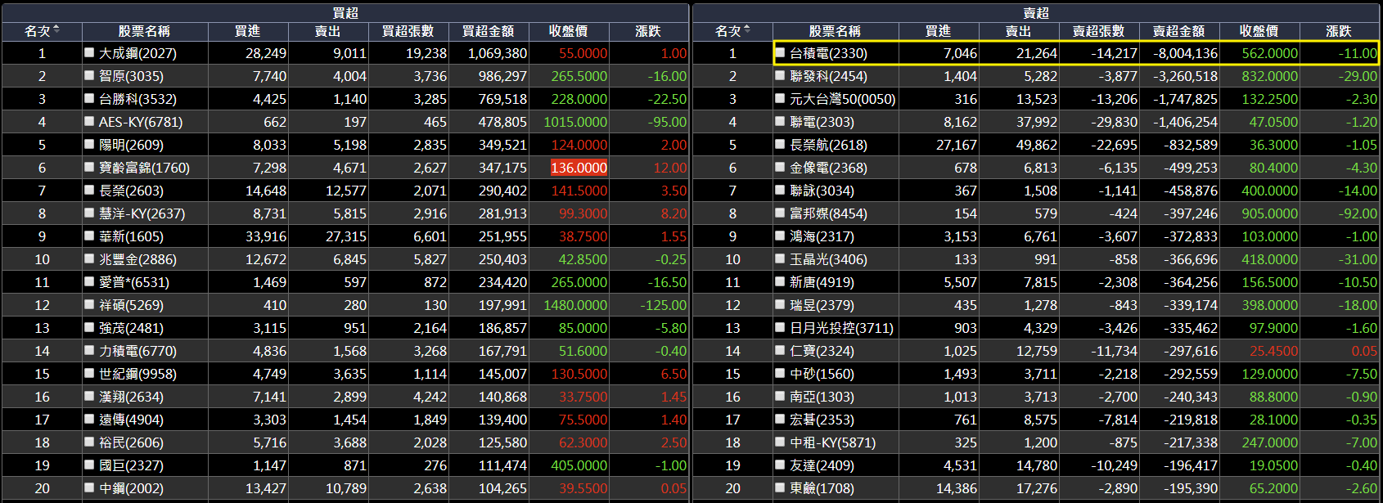This screenshot has width=1383, height=503.
Task: Open stock 聯電(2303)
Action: coord(822,122)
